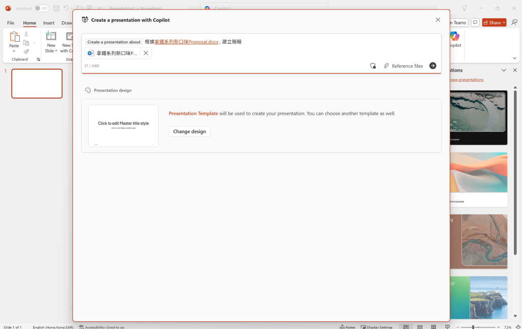Image resolution: width=522 pixels, height=329 pixels.
Task: Toggle the AutoSave switch
Action: pos(42,8)
